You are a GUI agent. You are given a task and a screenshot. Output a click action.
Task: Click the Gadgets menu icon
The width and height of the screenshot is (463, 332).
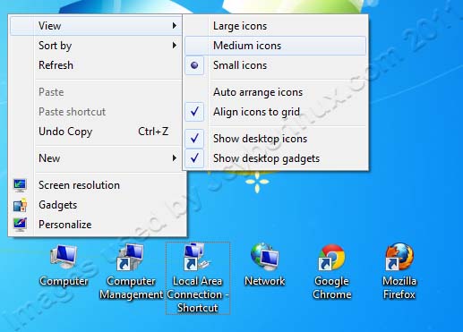tap(20, 205)
